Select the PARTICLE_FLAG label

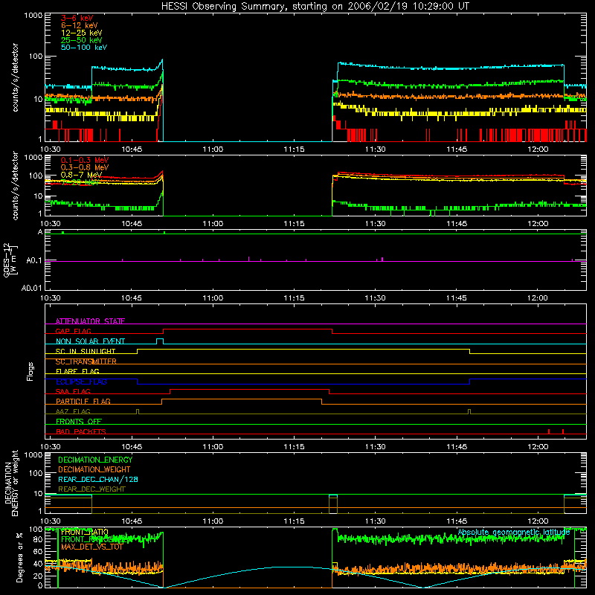pos(83,401)
